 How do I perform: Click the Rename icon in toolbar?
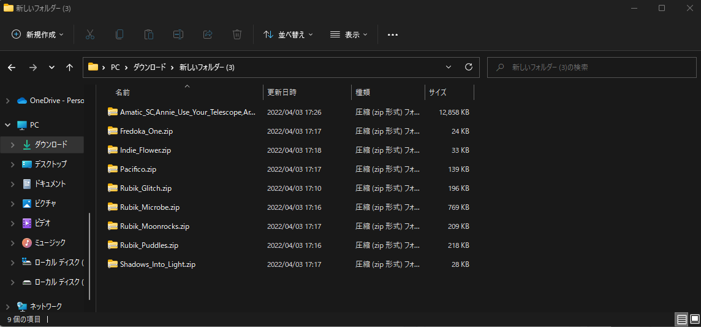[x=178, y=34]
